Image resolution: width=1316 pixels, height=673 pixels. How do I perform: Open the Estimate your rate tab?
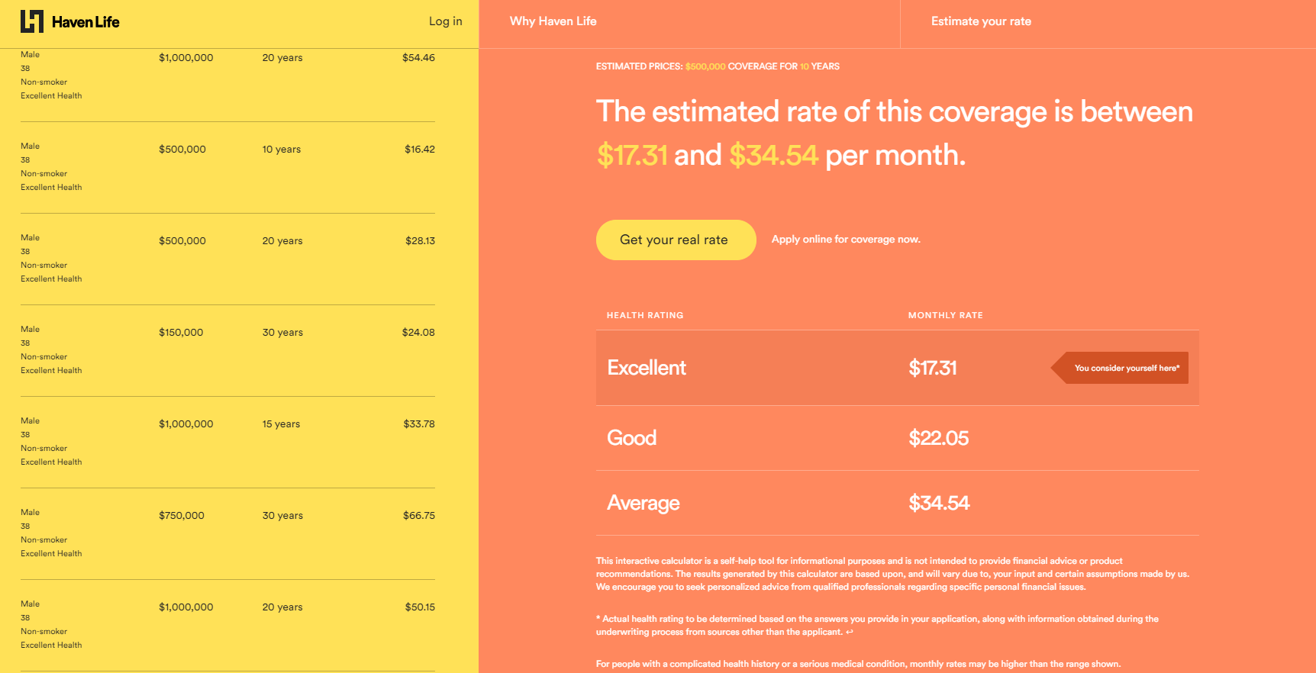point(981,21)
